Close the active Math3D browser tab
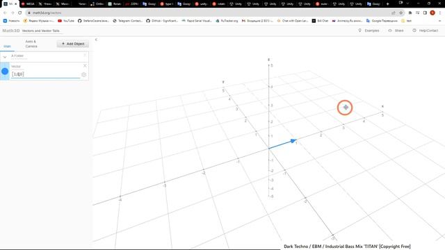Image resolution: width=445 pixels, height=250 pixels. tap(15, 4)
